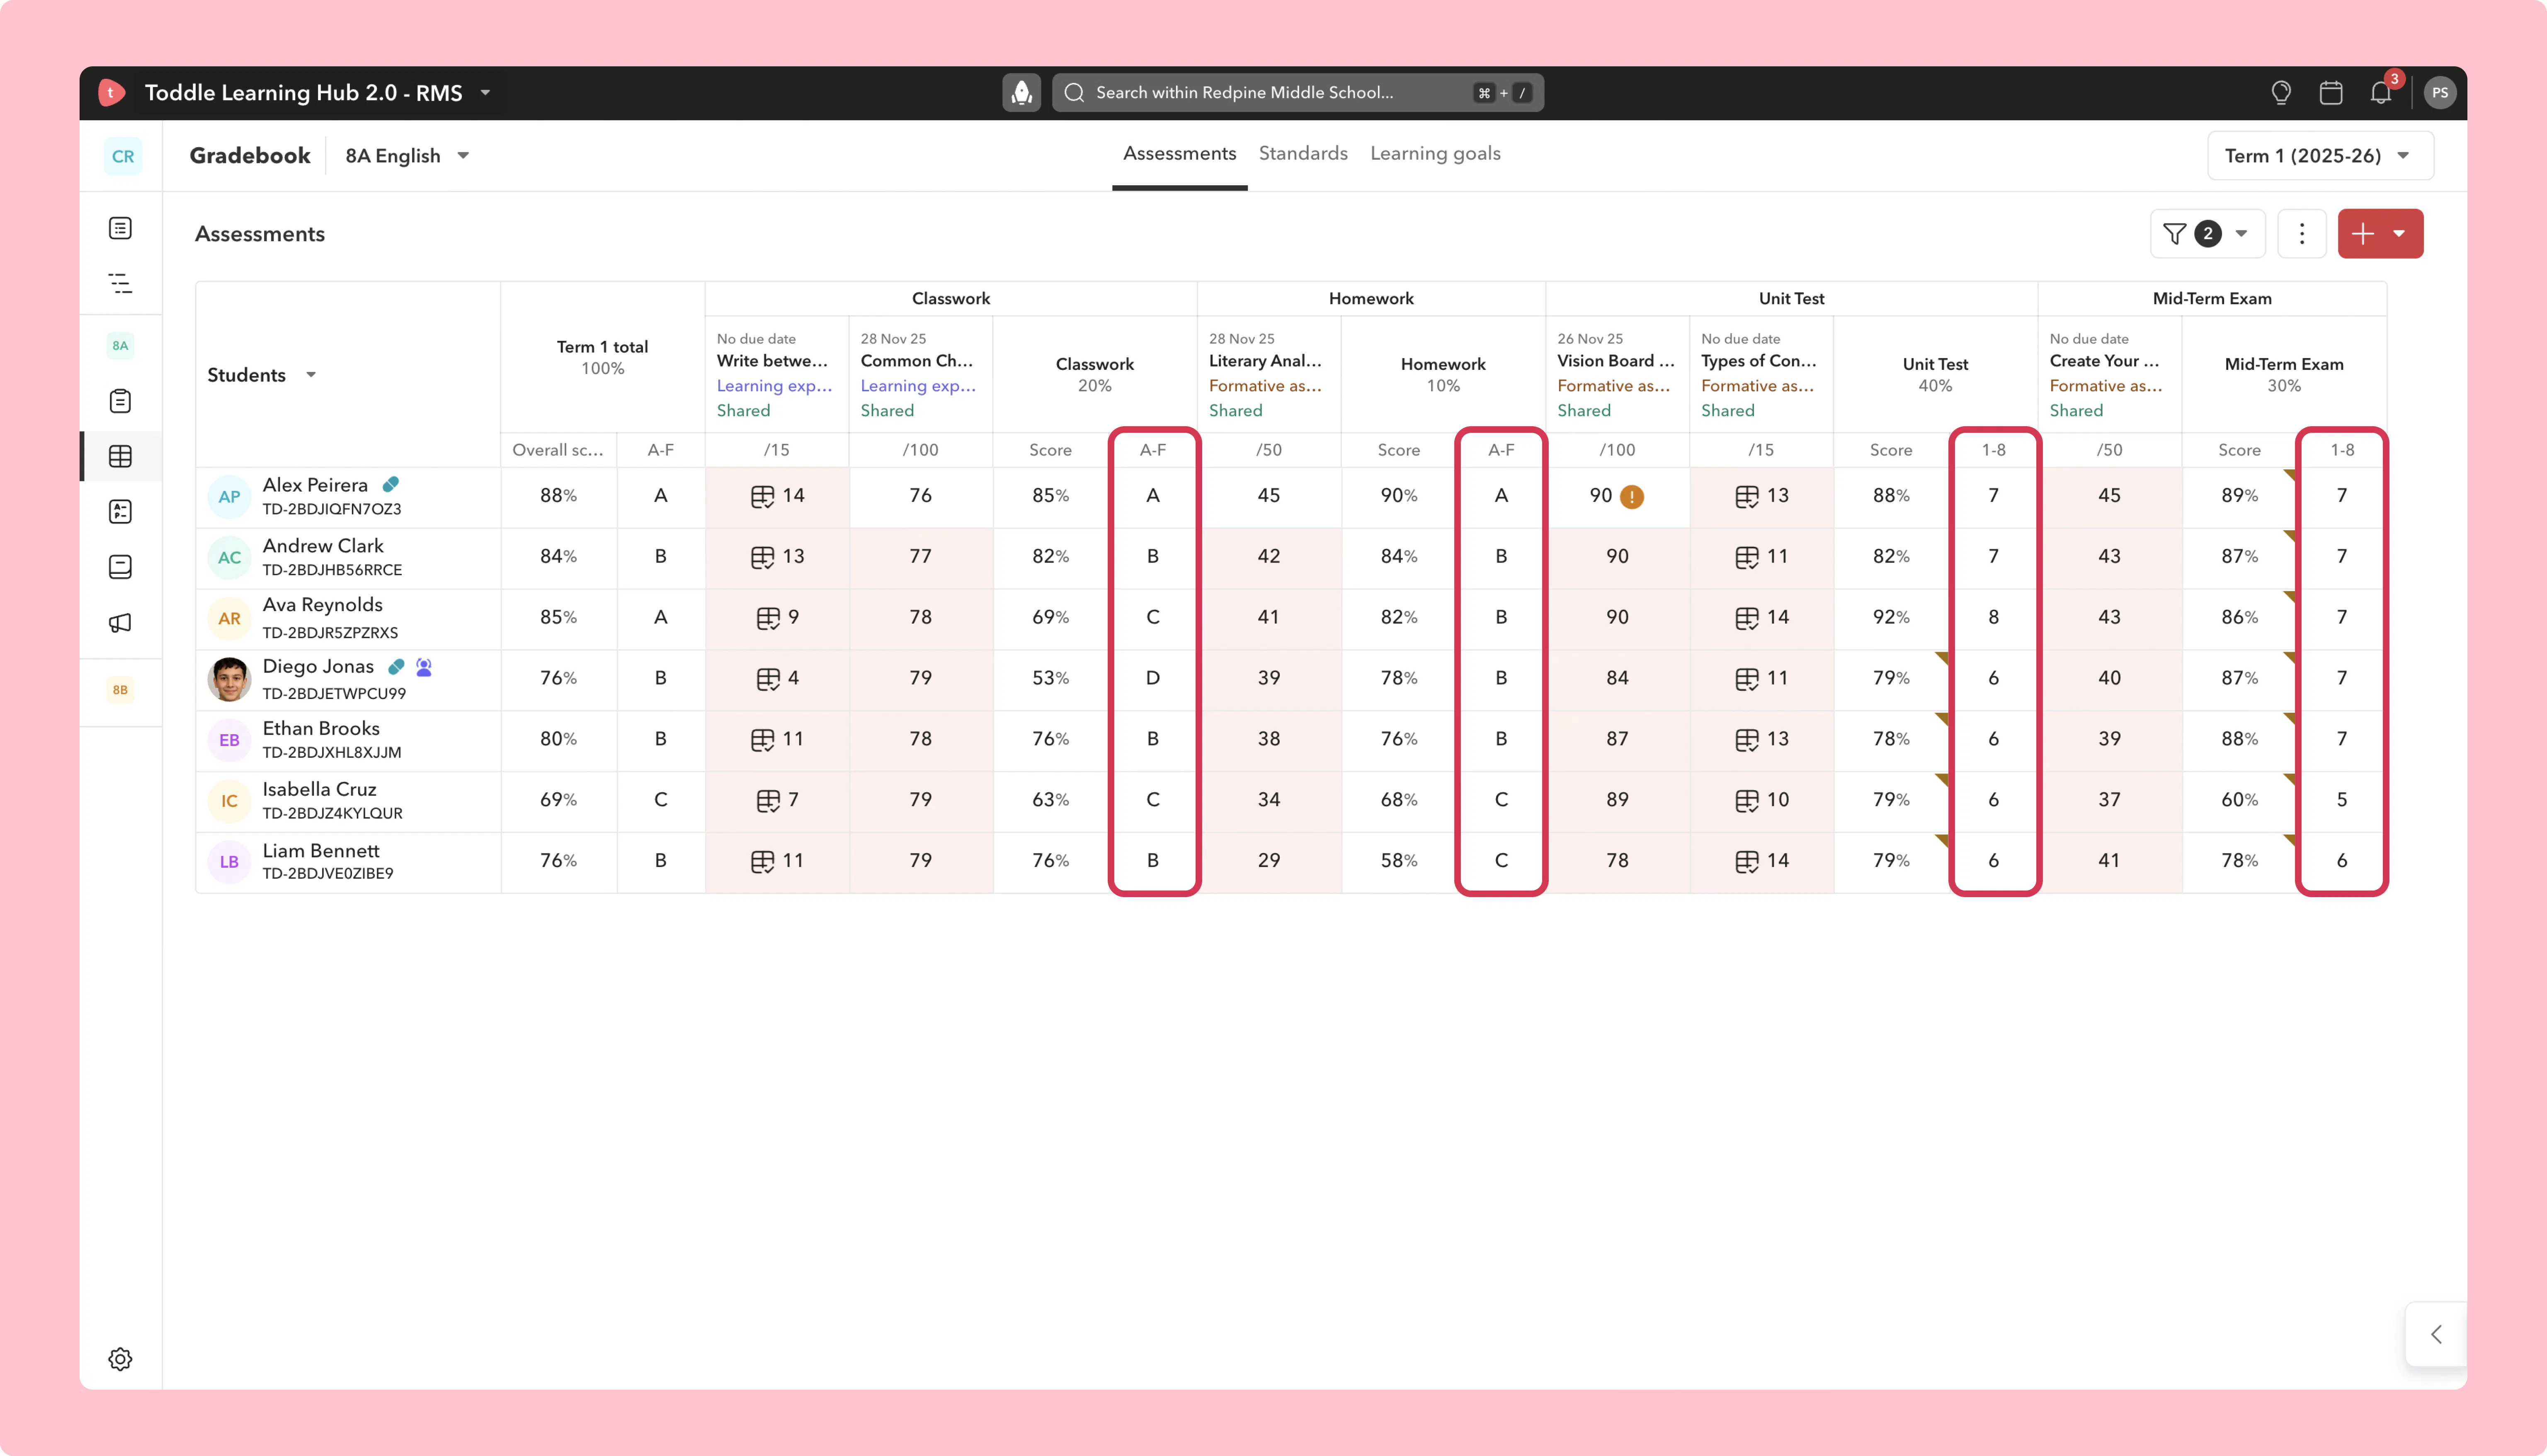Click Ethan Brooks's Vision Board score 87
The width and height of the screenshot is (2547, 1456).
1616,739
